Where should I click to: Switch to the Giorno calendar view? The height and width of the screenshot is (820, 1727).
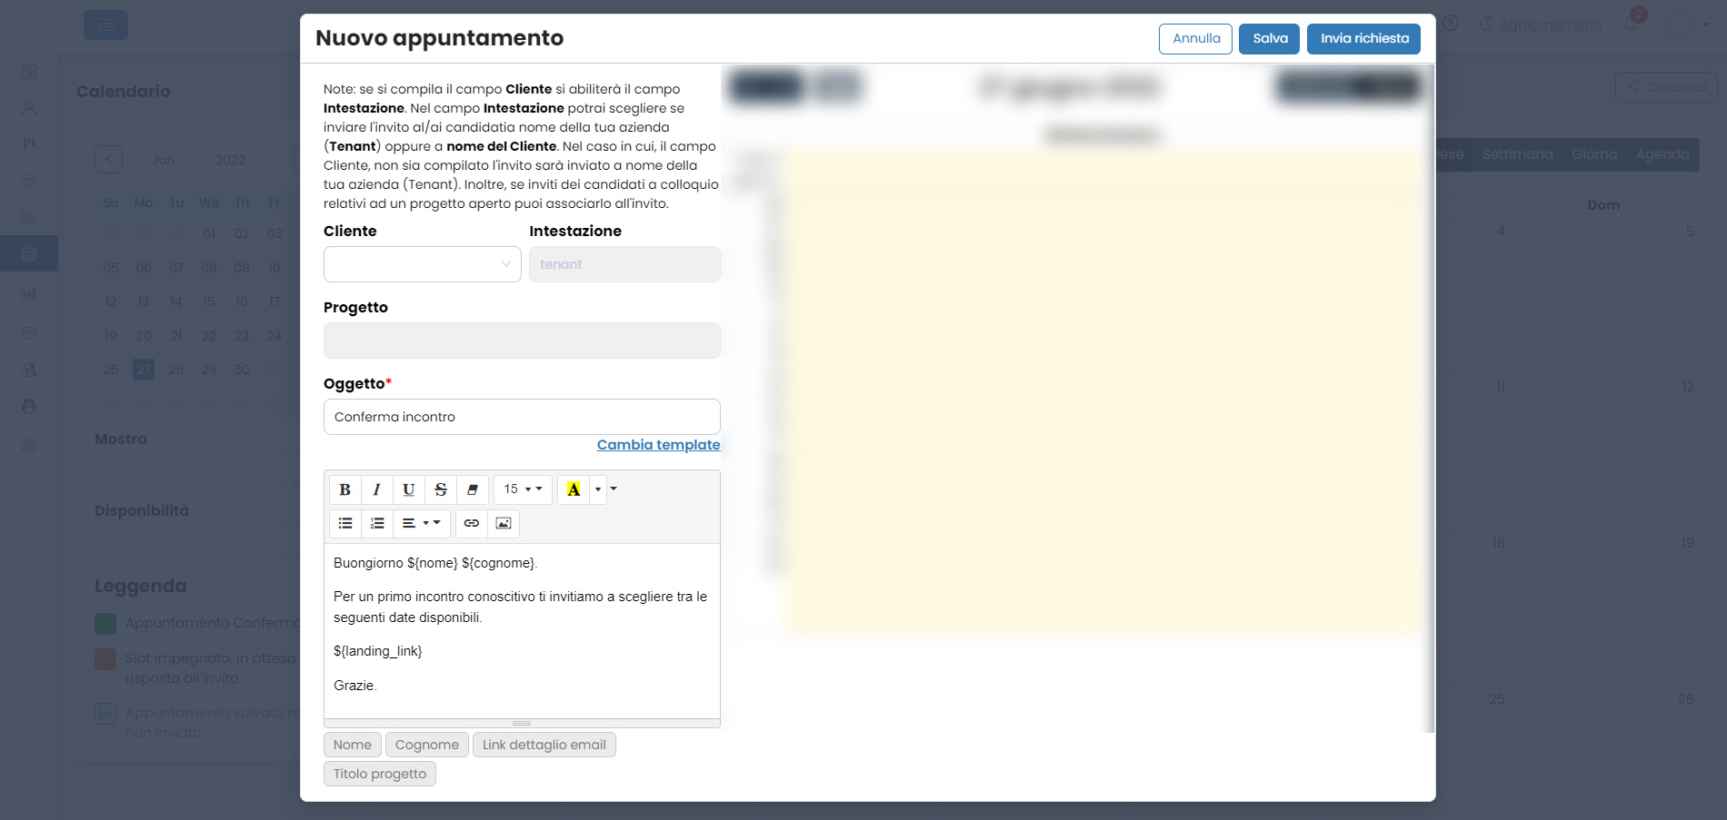coord(1593,154)
